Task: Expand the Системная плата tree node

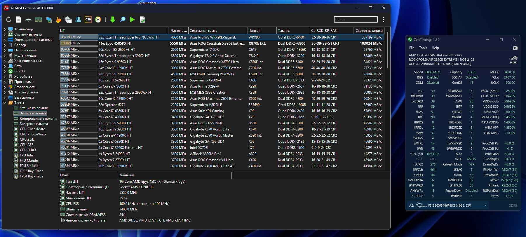Action: click(x=5, y=34)
